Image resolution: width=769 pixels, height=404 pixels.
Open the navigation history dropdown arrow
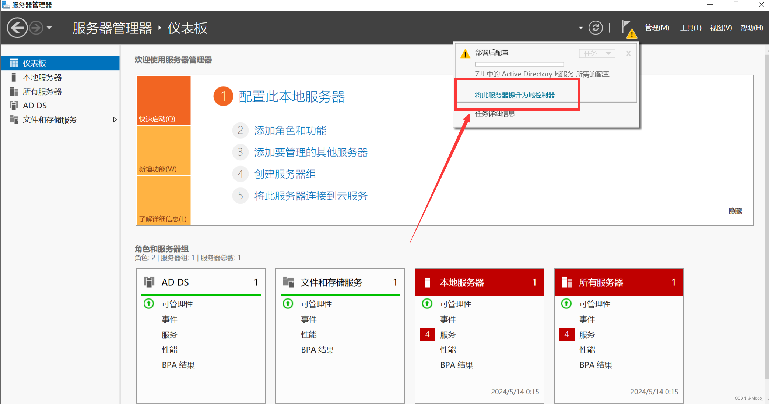click(x=49, y=28)
